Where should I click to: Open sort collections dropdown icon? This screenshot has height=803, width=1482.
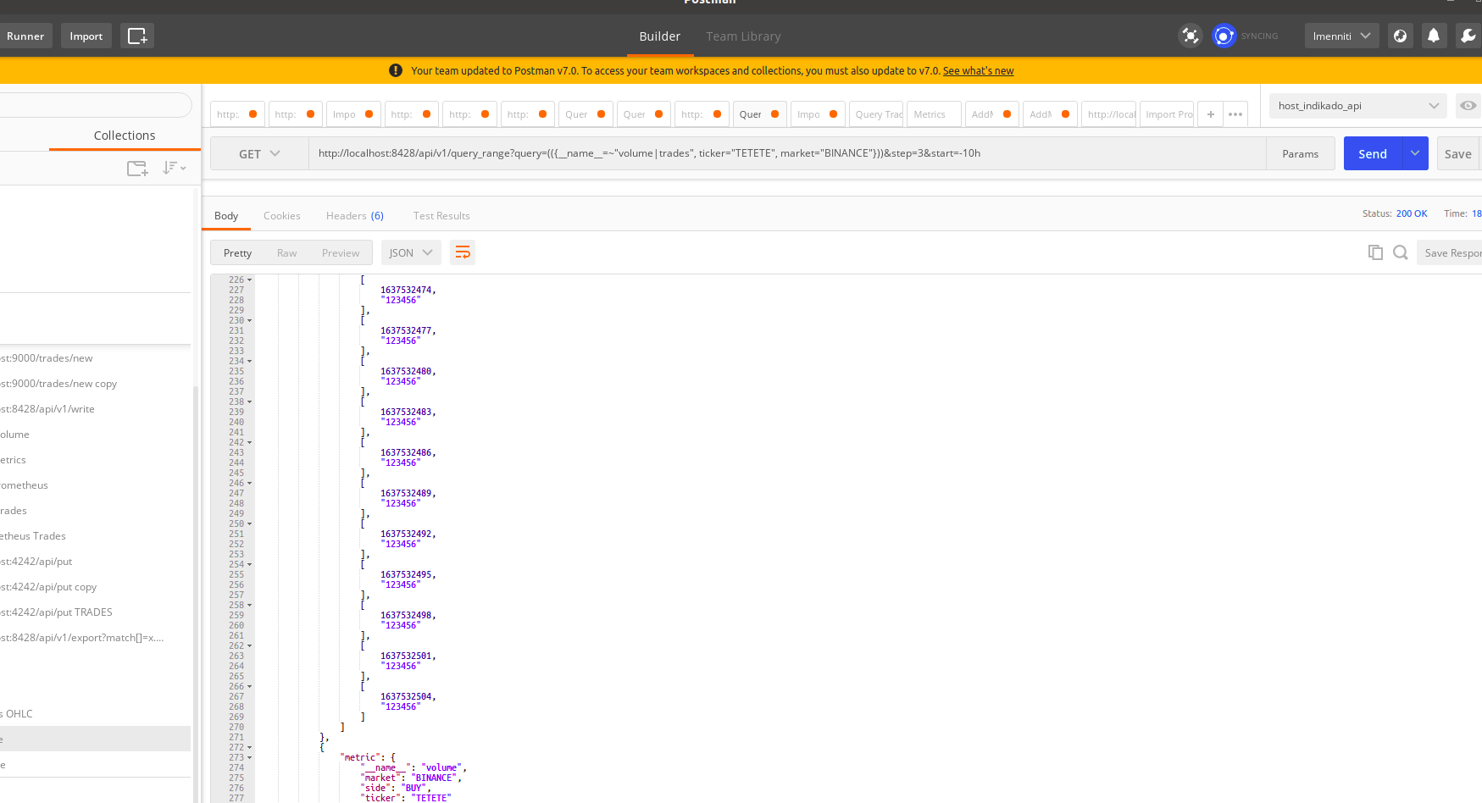[x=174, y=168]
